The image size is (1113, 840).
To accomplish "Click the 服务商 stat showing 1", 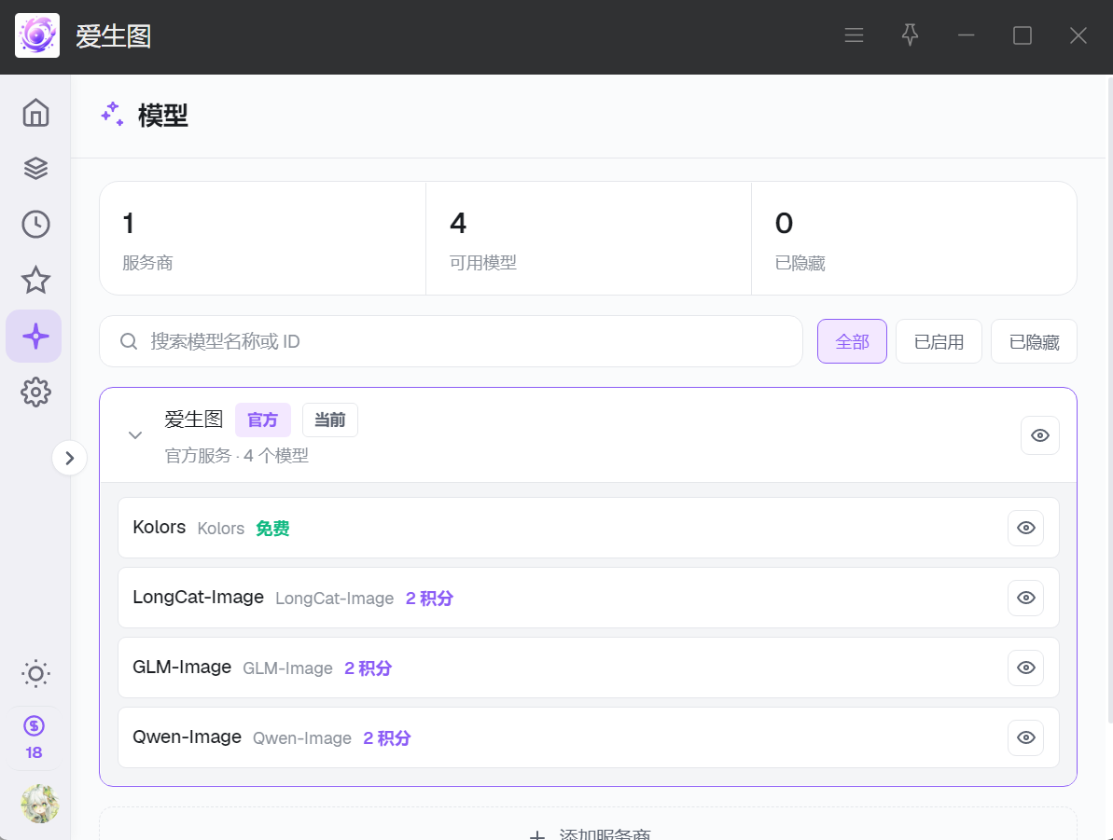I will (263, 239).
